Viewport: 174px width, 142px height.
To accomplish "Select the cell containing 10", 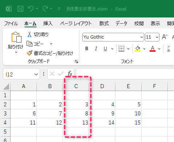I will click(x=128, y=114).
